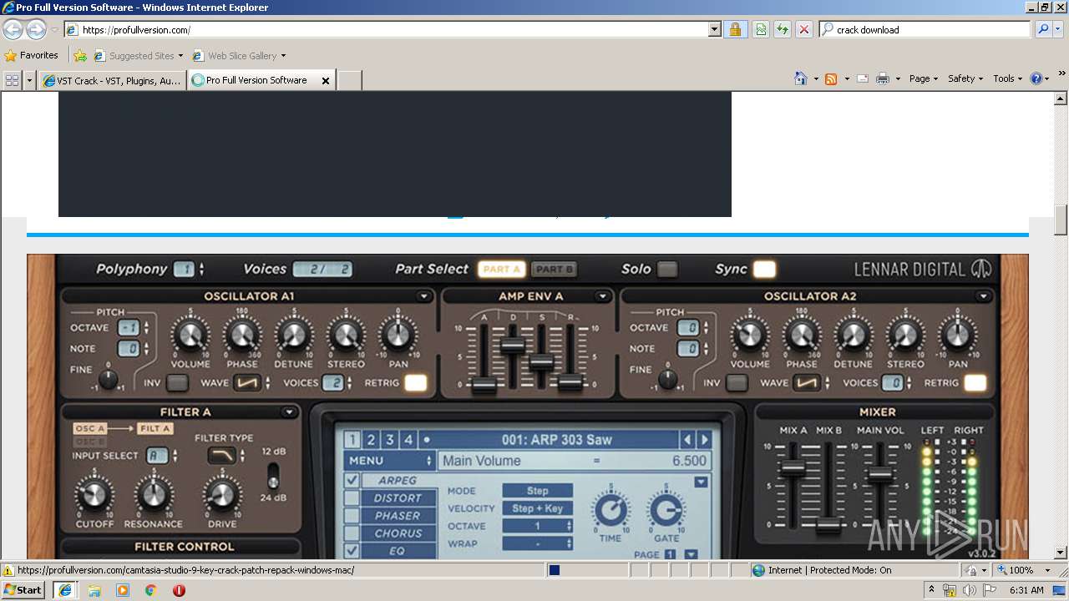Click the status bar warning icon
Viewport: 1069px width, 601px height.
(x=8, y=570)
